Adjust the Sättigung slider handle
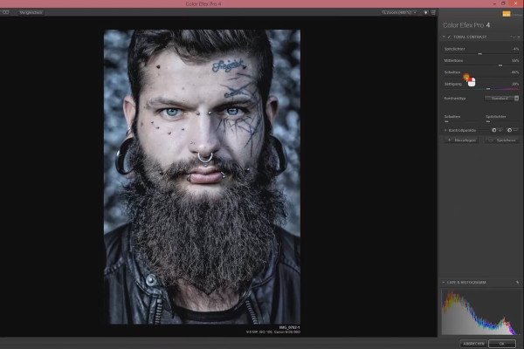This screenshot has height=349, width=524. [x=488, y=89]
